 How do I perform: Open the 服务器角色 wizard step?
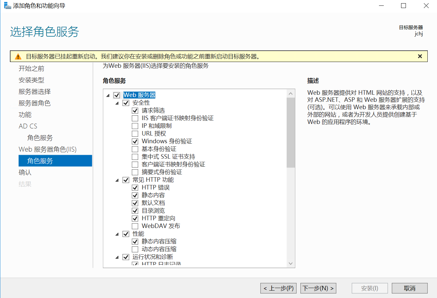[x=35, y=103]
